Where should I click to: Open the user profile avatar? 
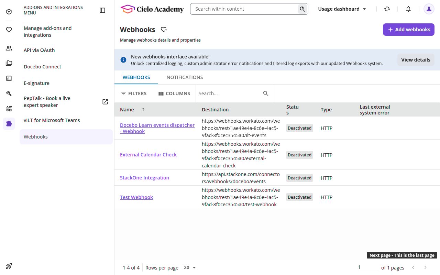click(429, 9)
